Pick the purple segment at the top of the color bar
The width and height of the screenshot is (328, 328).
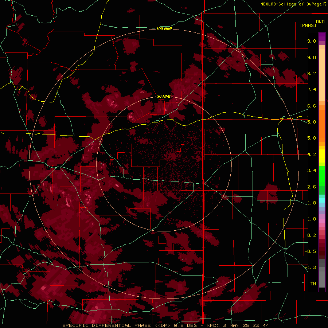pyautogui.click(x=322, y=36)
